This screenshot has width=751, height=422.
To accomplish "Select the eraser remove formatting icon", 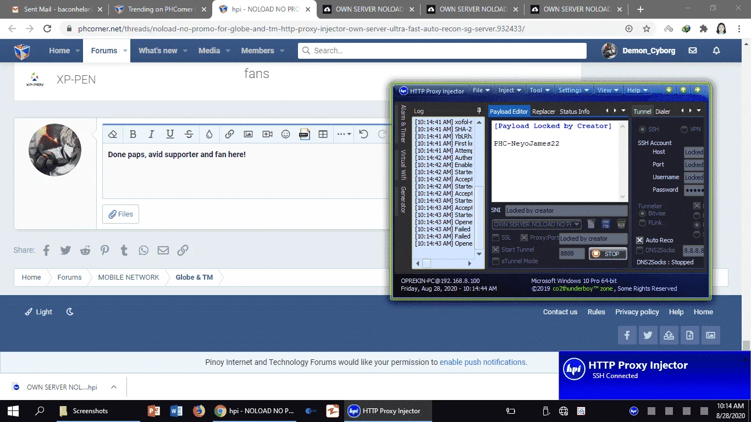I will (113, 134).
